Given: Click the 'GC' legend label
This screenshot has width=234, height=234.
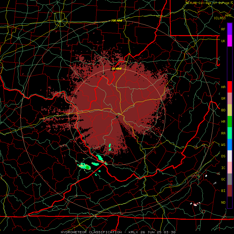Looking at the screenshot, I should (x=223, y=179).
